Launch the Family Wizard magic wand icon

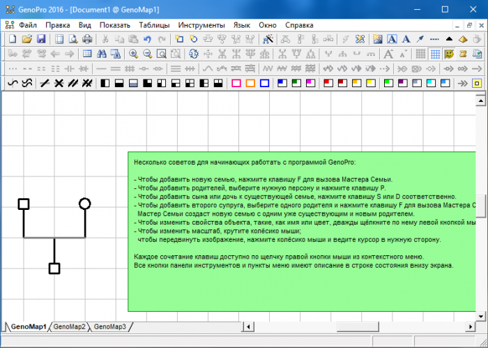pyautogui.click(x=268, y=39)
